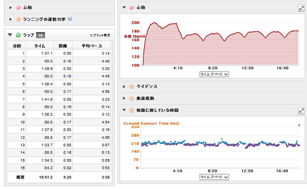Click the ケイデンス section title
This screenshot has height=189, width=307.
[147, 87]
